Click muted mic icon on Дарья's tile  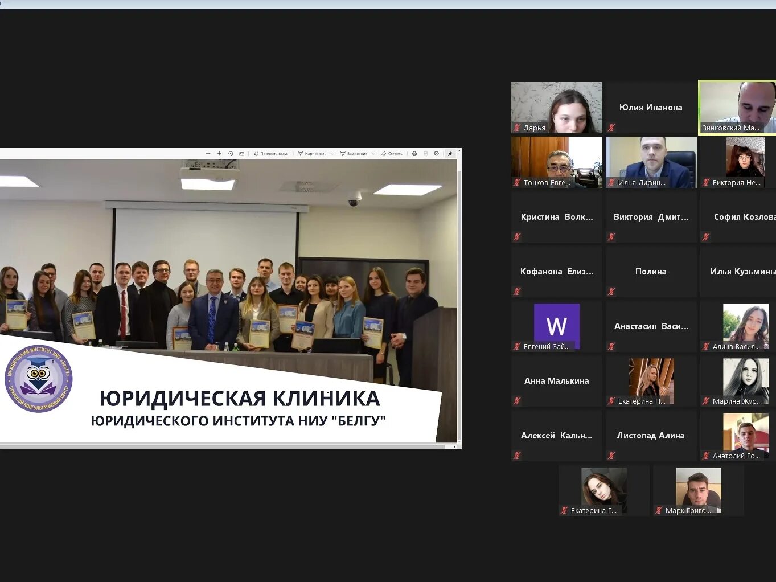(x=517, y=128)
